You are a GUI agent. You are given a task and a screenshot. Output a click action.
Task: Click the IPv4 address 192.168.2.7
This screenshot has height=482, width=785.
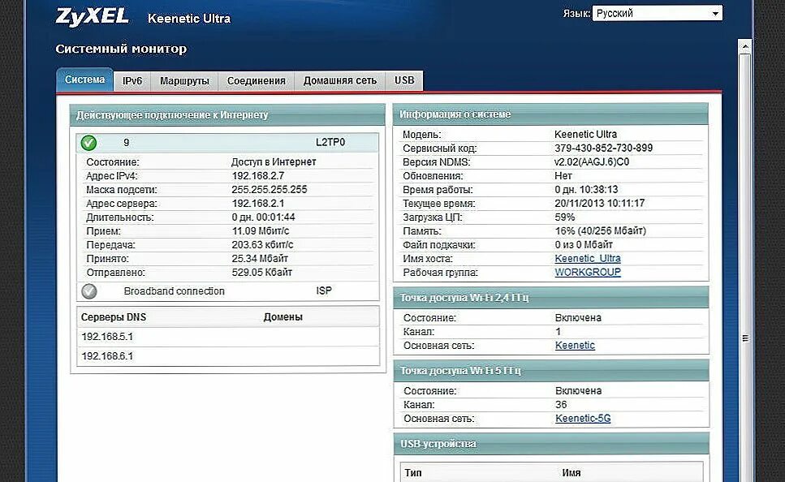point(258,176)
